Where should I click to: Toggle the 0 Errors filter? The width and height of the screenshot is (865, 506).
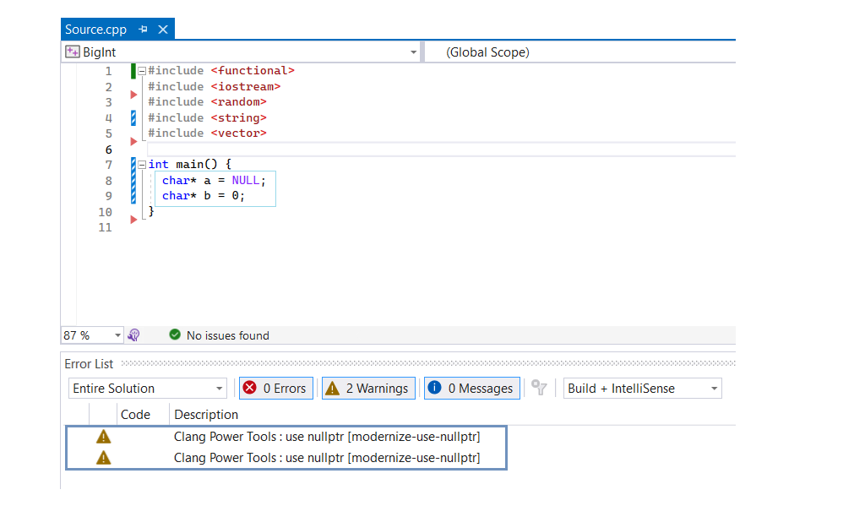point(275,389)
